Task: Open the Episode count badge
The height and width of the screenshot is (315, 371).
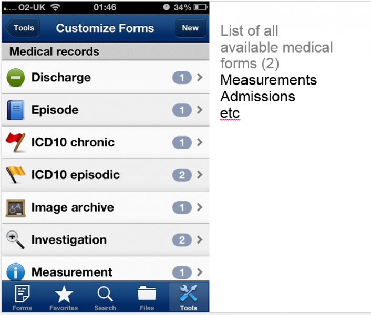Action: pos(182,110)
